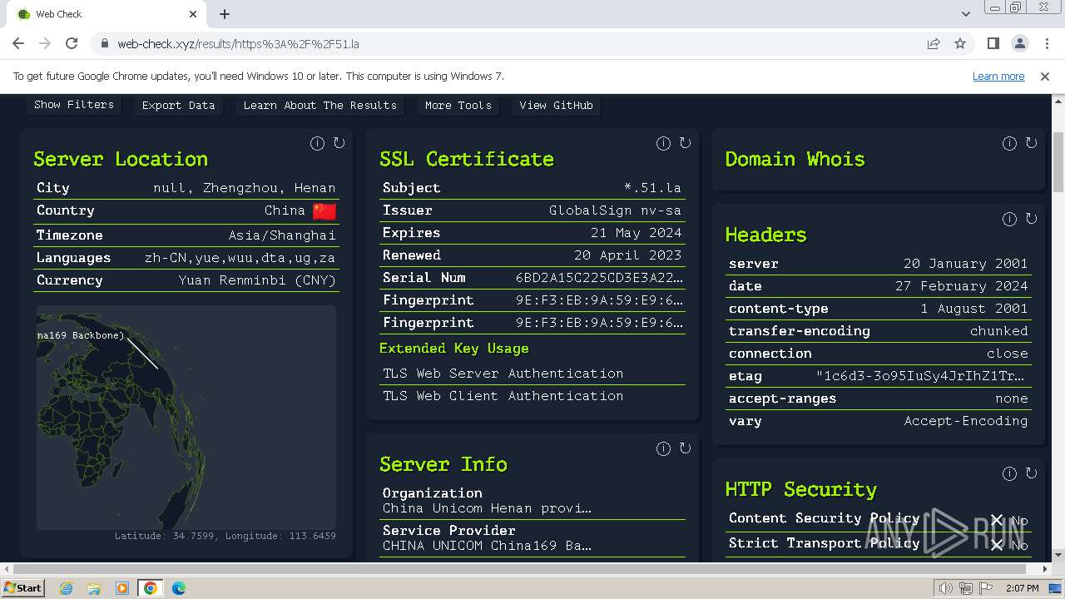The height and width of the screenshot is (599, 1065).
Task: Click Show Filters button
Action: click(x=74, y=105)
